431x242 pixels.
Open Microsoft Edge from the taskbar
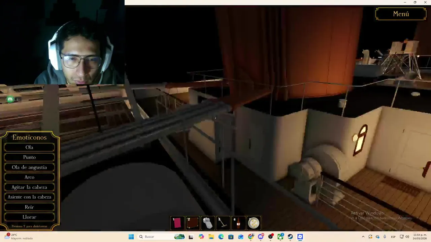click(221, 237)
